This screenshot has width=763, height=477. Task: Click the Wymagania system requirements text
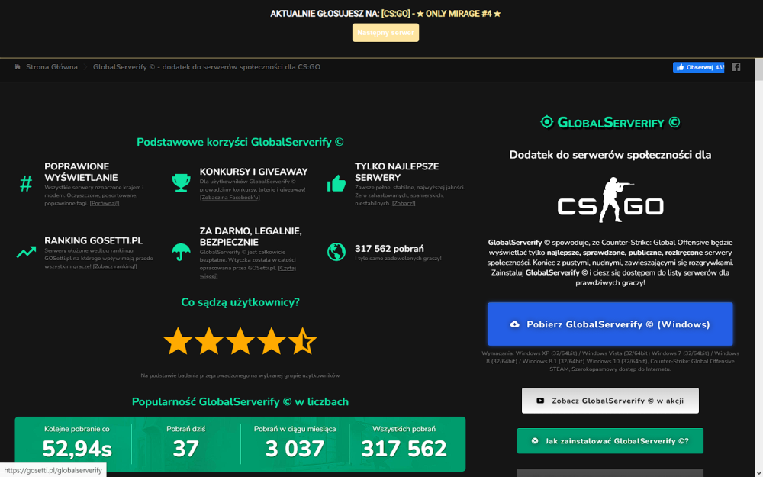(x=610, y=361)
